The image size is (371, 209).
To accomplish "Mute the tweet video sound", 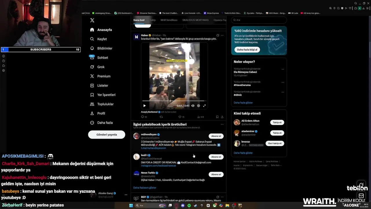I will pyautogui.click(x=193, y=106).
